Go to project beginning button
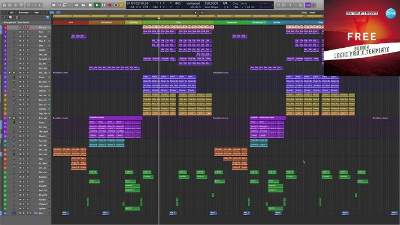This screenshot has height=225, width=400. click(53, 5)
